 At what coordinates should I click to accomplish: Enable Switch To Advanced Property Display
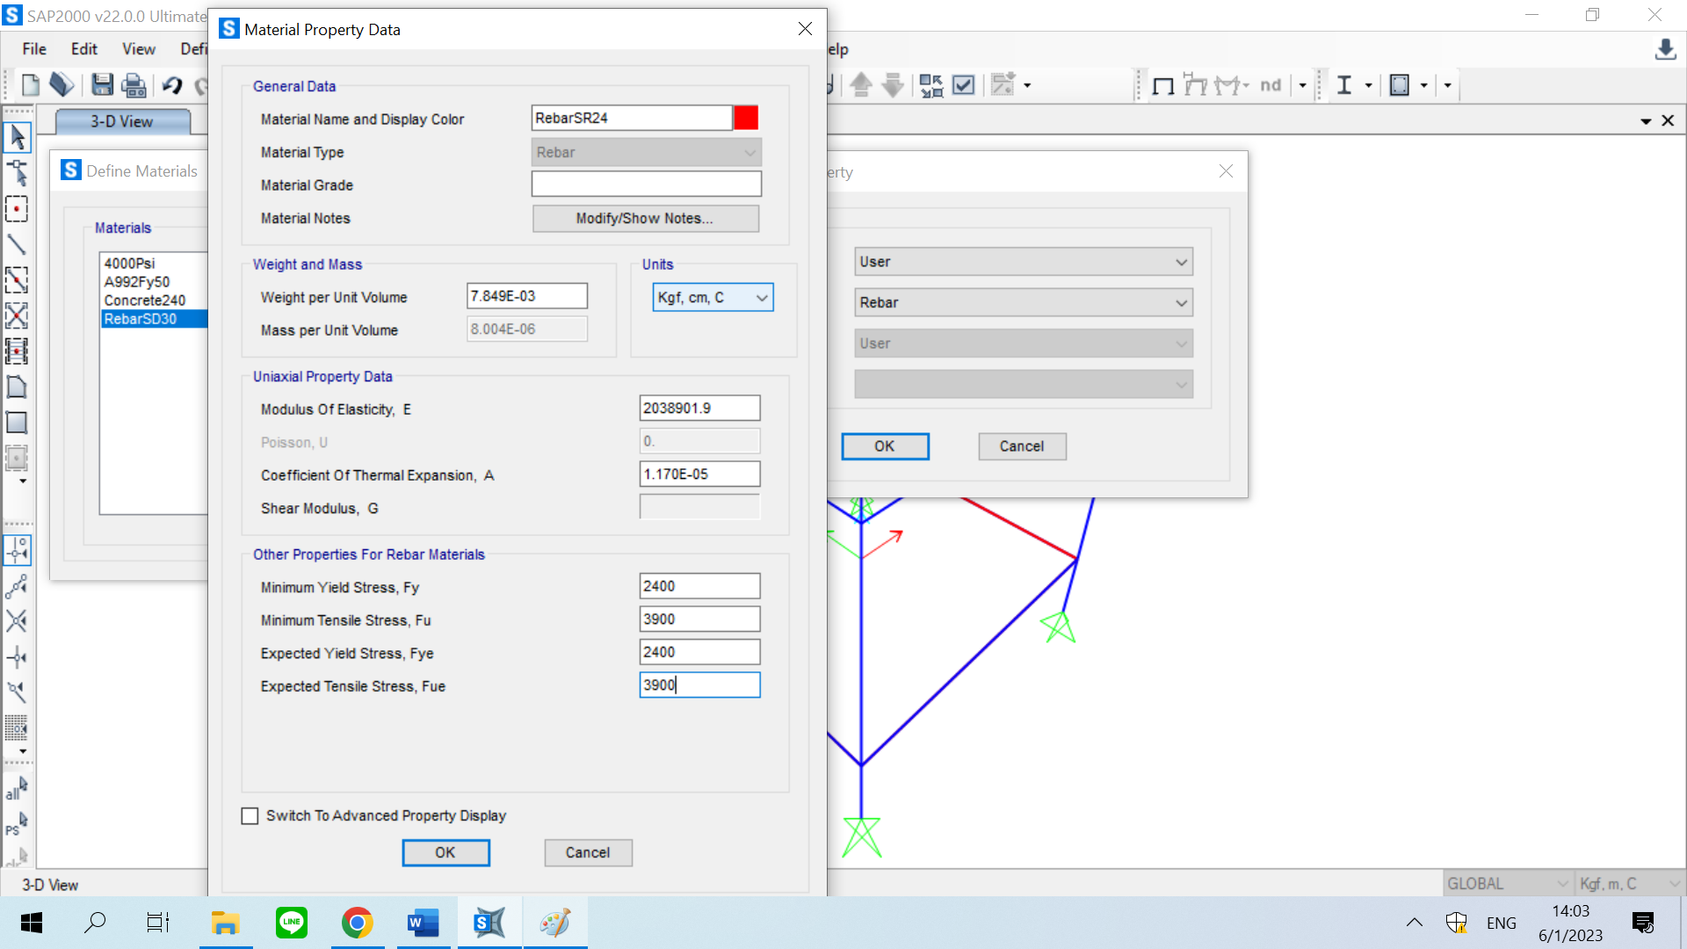(250, 816)
